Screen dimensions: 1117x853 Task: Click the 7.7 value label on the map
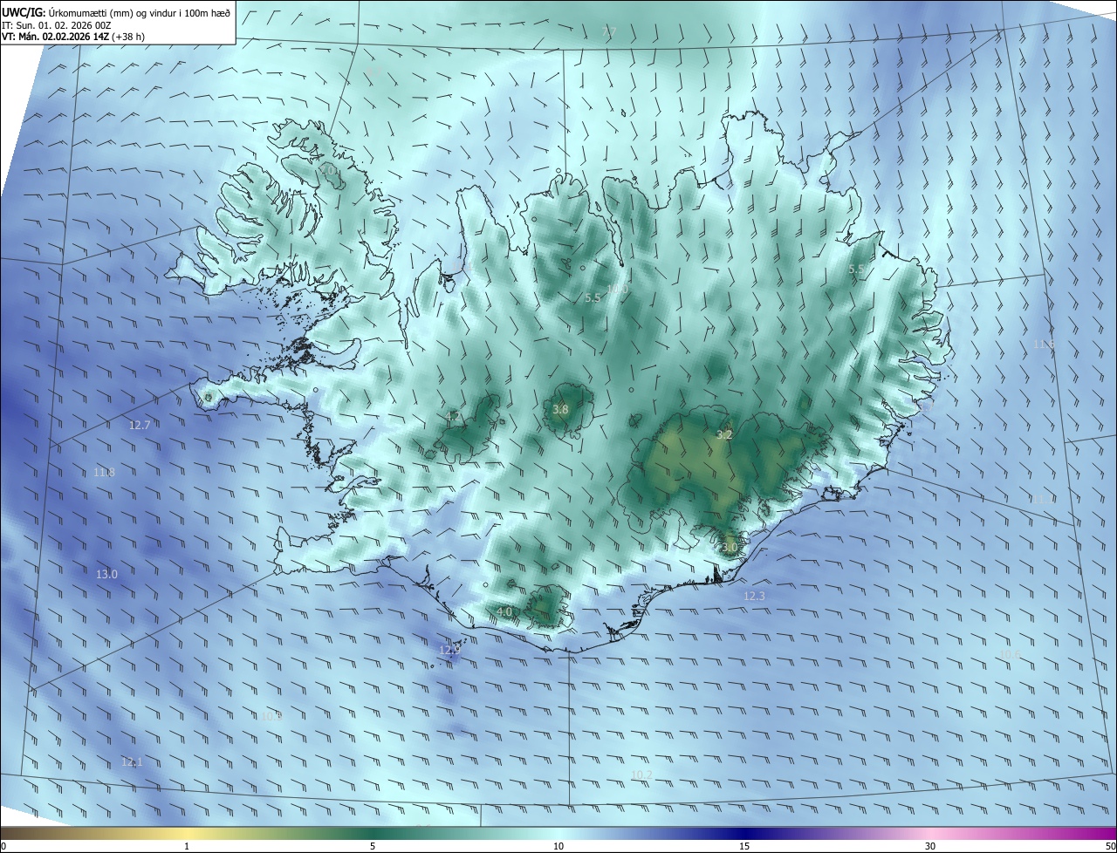point(609,31)
